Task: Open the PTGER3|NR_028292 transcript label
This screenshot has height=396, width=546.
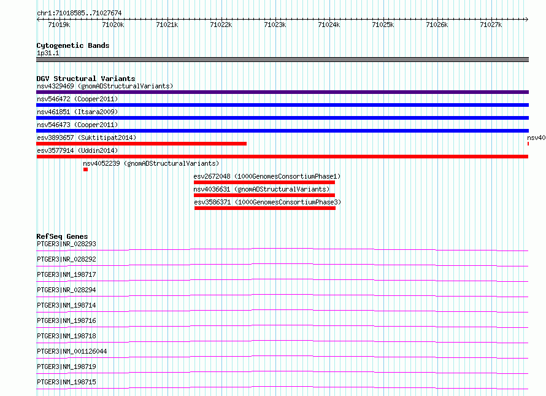Action: (66, 259)
